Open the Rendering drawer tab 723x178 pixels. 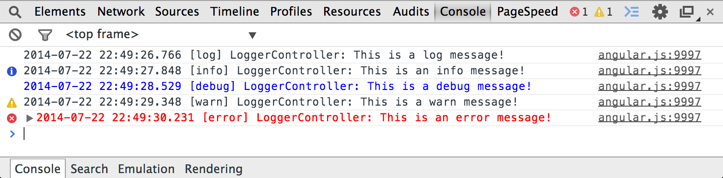(214, 169)
